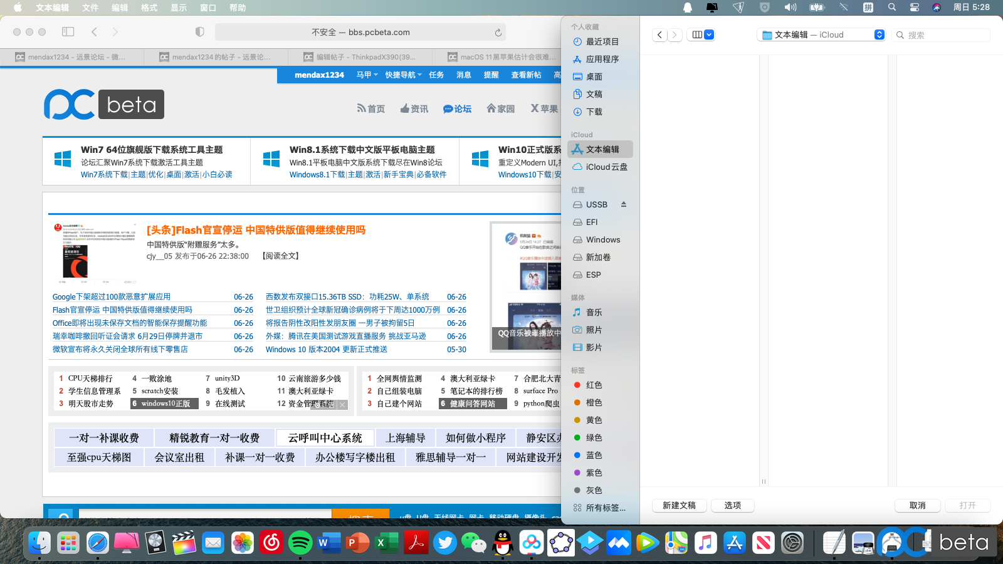1003x564 pixels.
Task: Open the 快捷导航 dropdown on pcbeta
Action: pyautogui.click(x=403, y=75)
